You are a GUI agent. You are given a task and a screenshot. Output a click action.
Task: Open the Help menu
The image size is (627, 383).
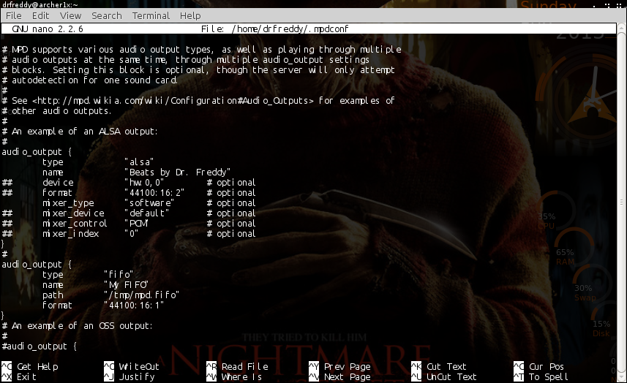pos(190,15)
